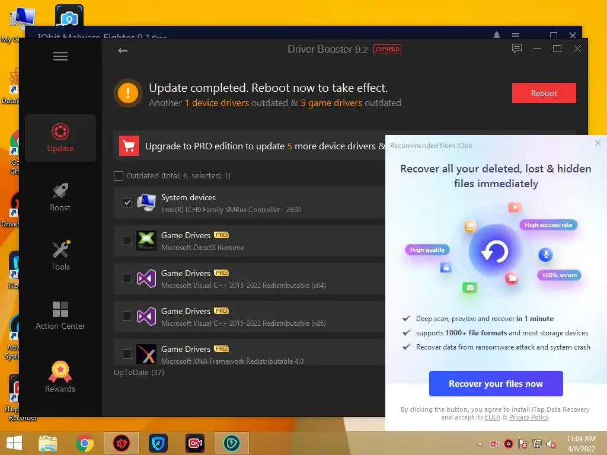Click '1 device drivers' outdated text

[x=217, y=103]
